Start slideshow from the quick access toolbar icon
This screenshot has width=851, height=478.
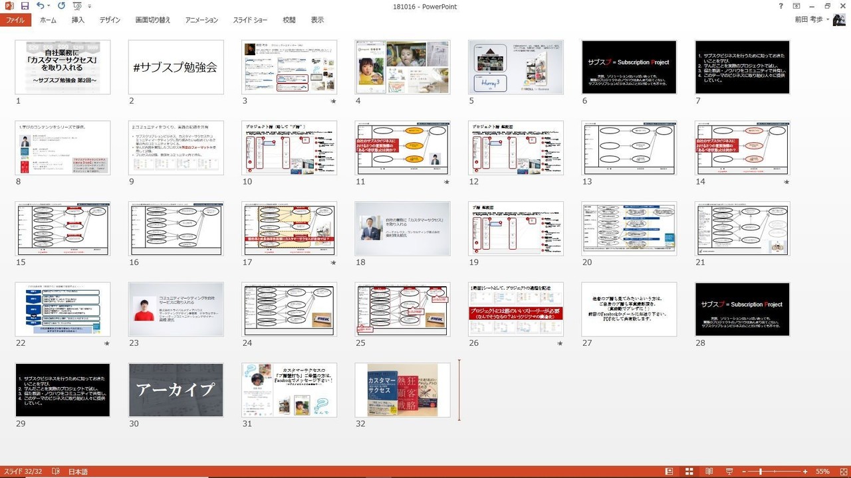pos(76,6)
